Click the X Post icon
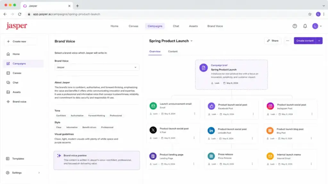 click(153, 130)
